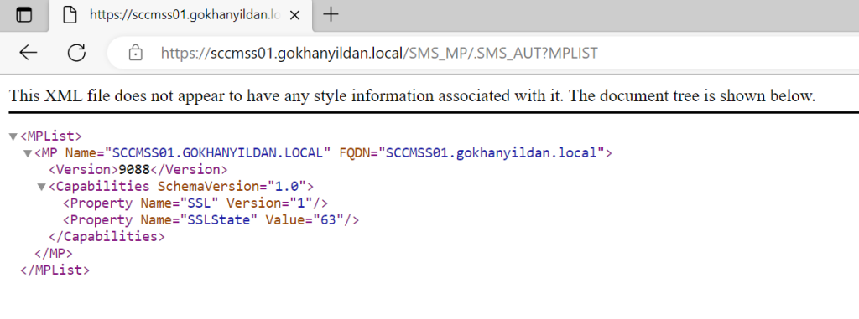Go back with the arrow button
This screenshot has width=859, height=319.
click(28, 53)
